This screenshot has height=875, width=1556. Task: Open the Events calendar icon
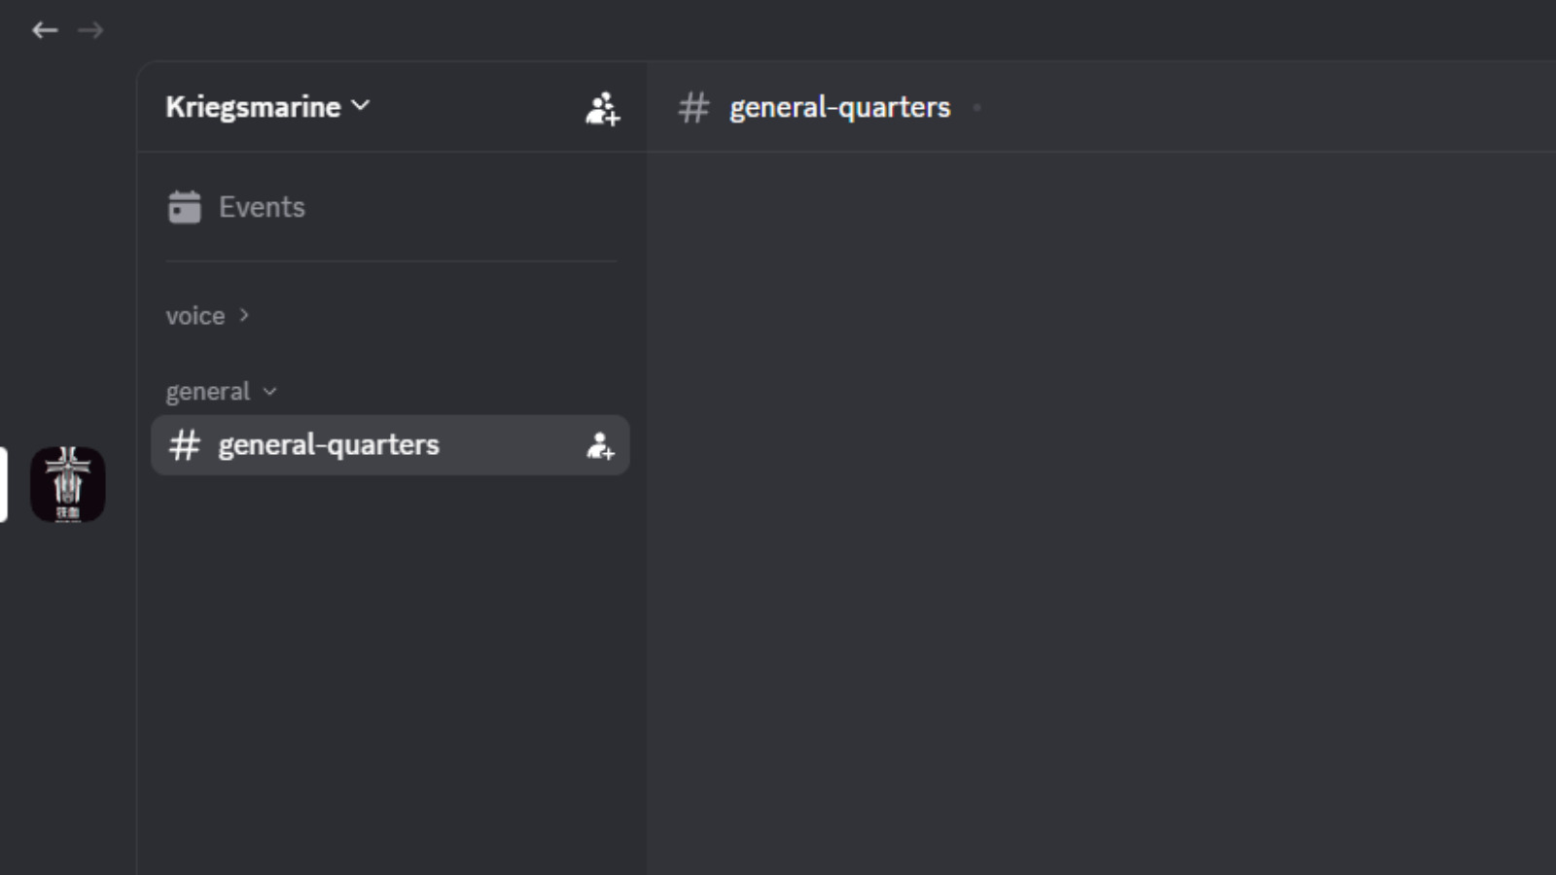point(184,206)
